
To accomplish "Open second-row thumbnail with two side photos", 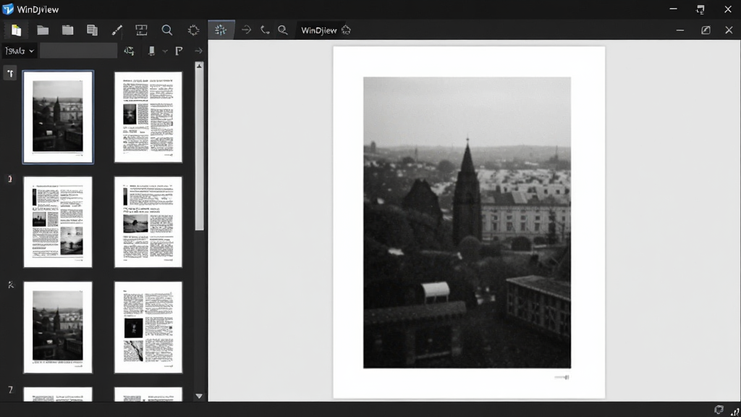I will click(58, 222).
